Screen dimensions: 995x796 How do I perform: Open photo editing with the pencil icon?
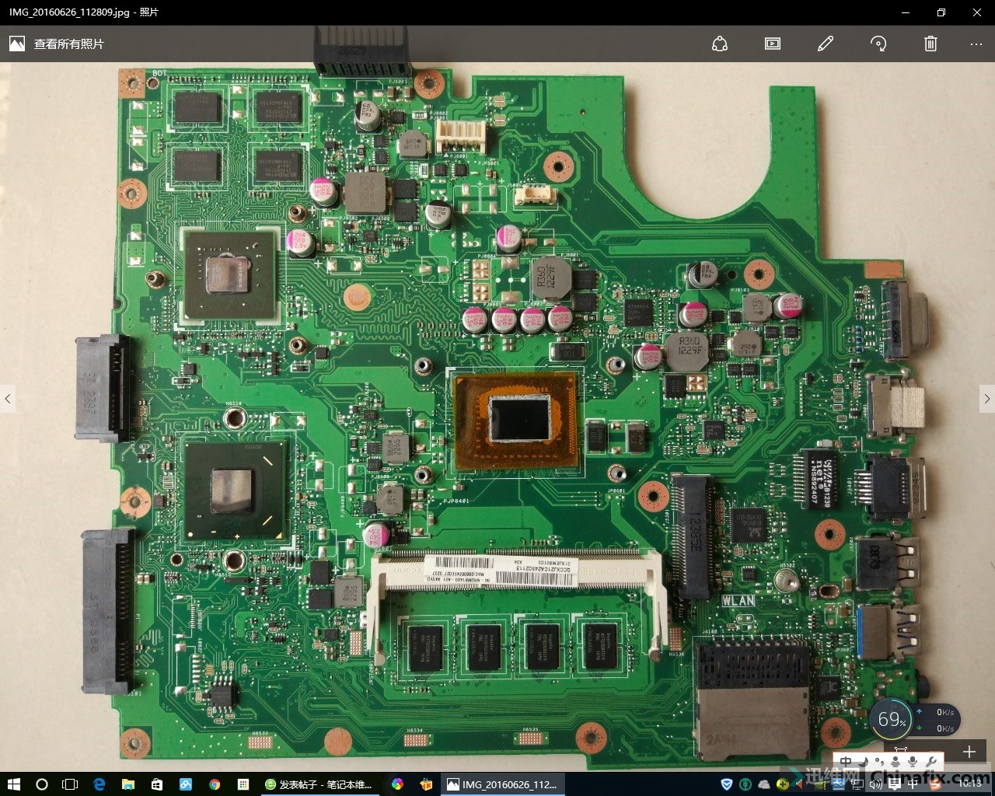pos(826,44)
